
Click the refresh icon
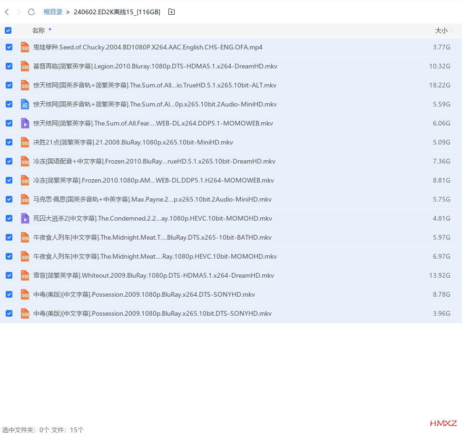click(31, 12)
